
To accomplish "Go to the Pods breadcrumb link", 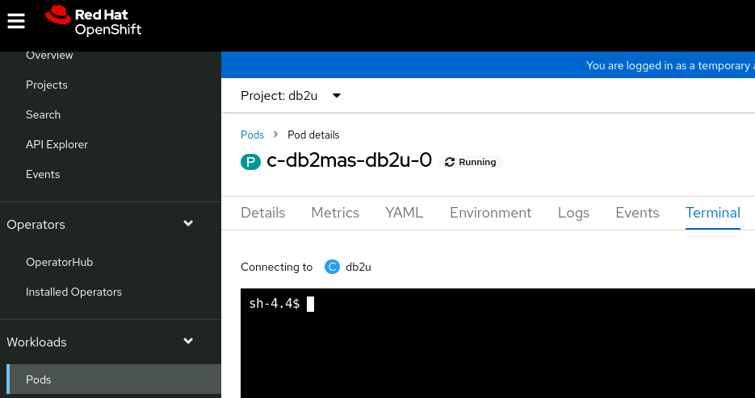I will (252, 135).
